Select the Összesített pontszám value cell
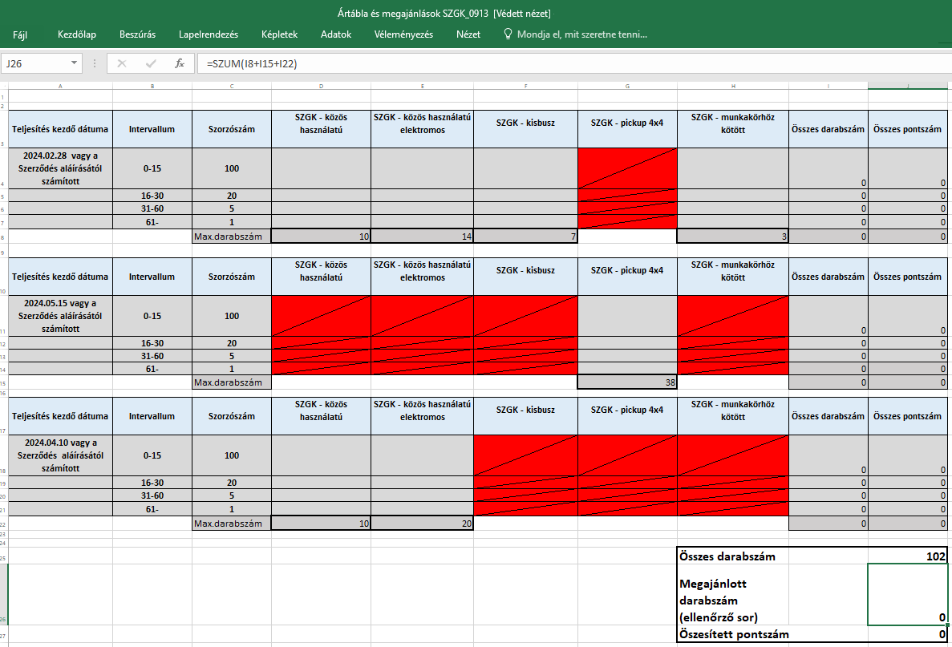This screenshot has height=647, width=952. click(908, 634)
